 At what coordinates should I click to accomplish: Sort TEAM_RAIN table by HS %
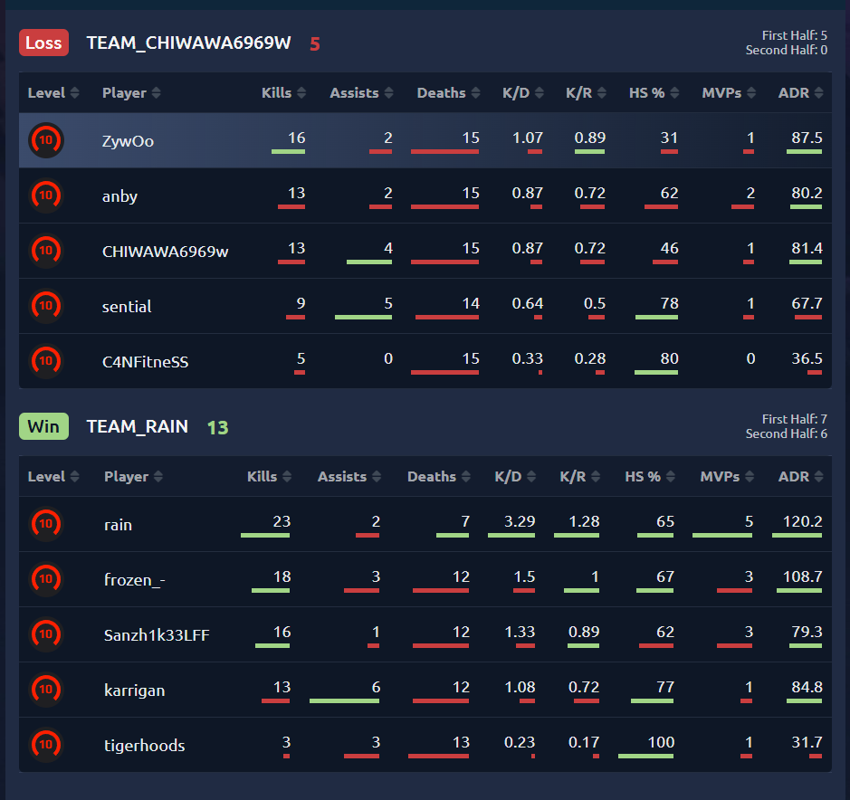pyautogui.click(x=650, y=476)
